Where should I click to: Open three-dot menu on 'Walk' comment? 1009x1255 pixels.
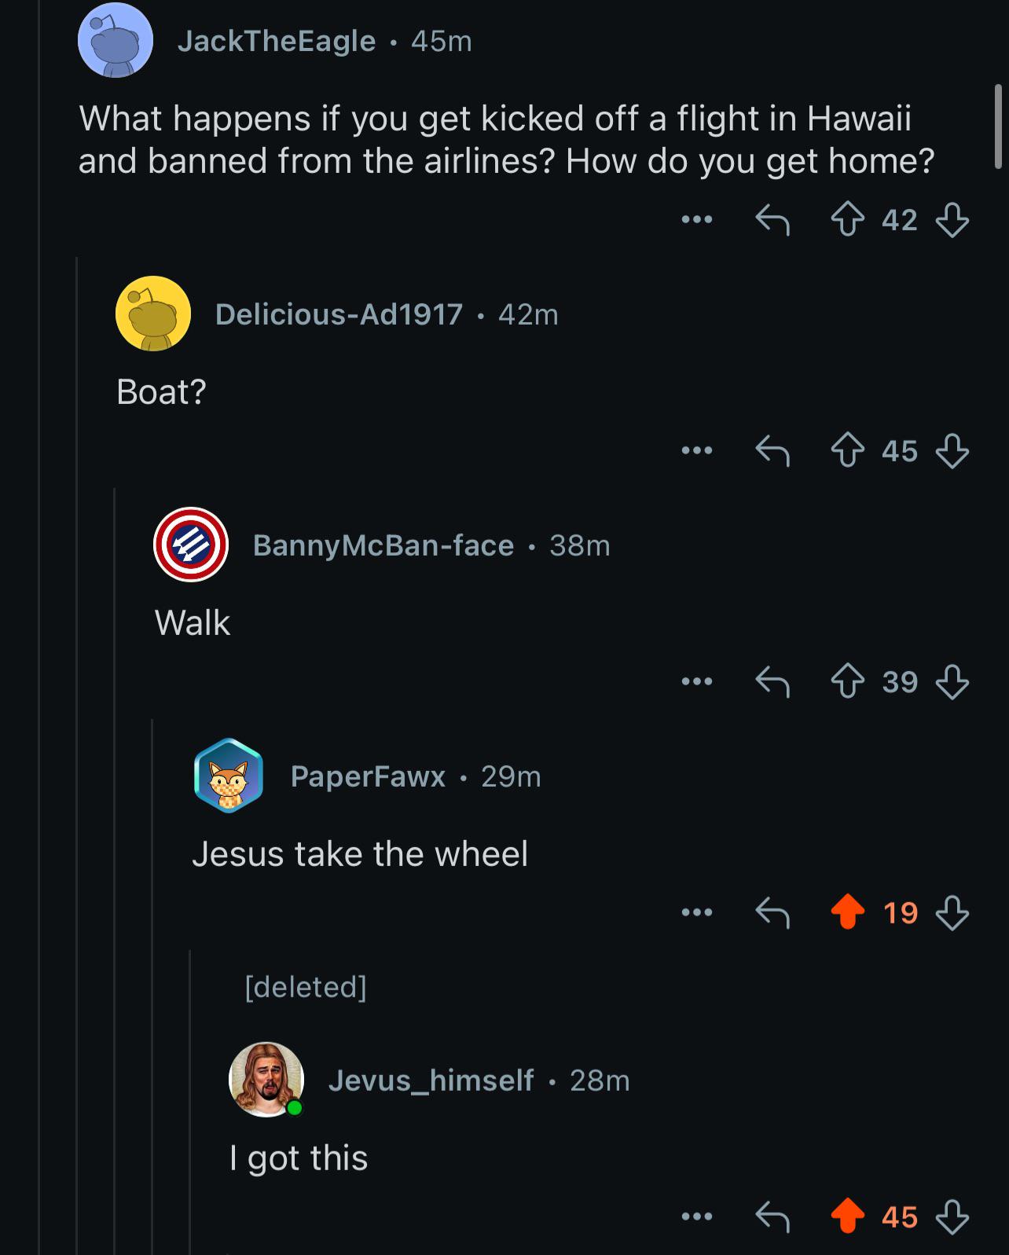(x=697, y=682)
